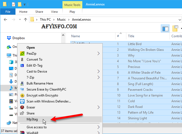Click the Network icon in sidebar
This screenshot has height=134, width=182.
(9, 123)
